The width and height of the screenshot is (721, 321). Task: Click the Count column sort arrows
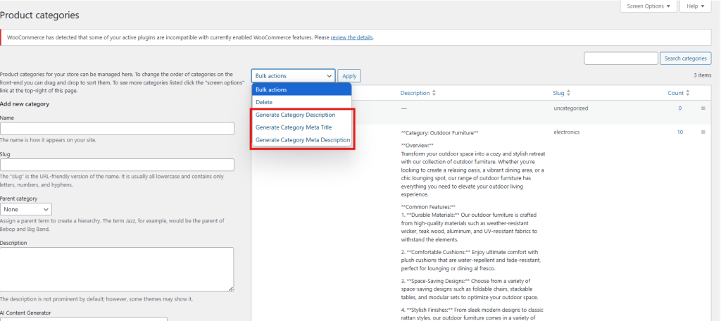(687, 93)
